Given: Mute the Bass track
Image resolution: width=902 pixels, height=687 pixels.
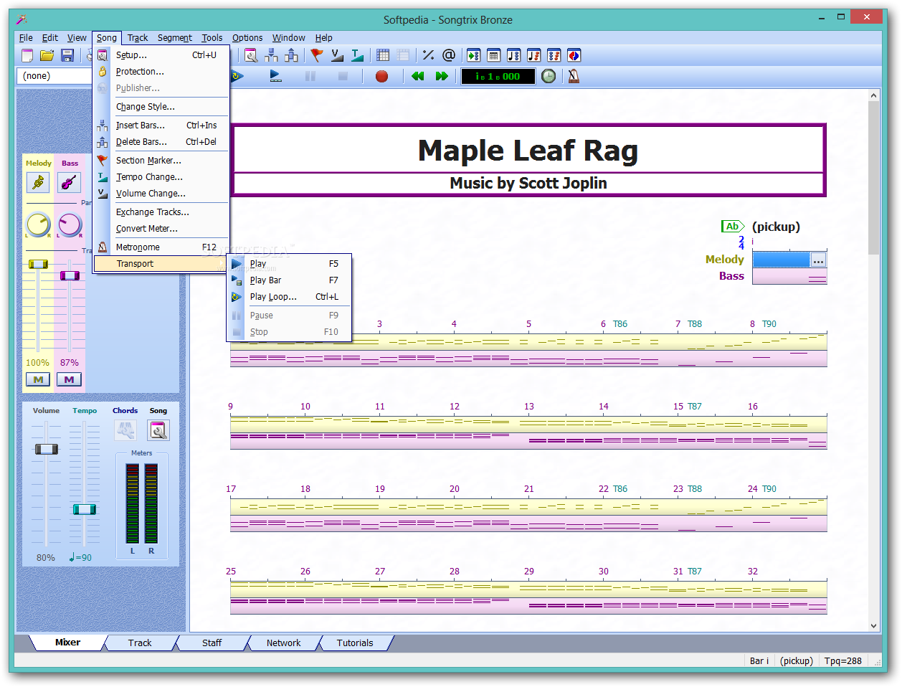Looking at the screenshot, I should [70, 379].
